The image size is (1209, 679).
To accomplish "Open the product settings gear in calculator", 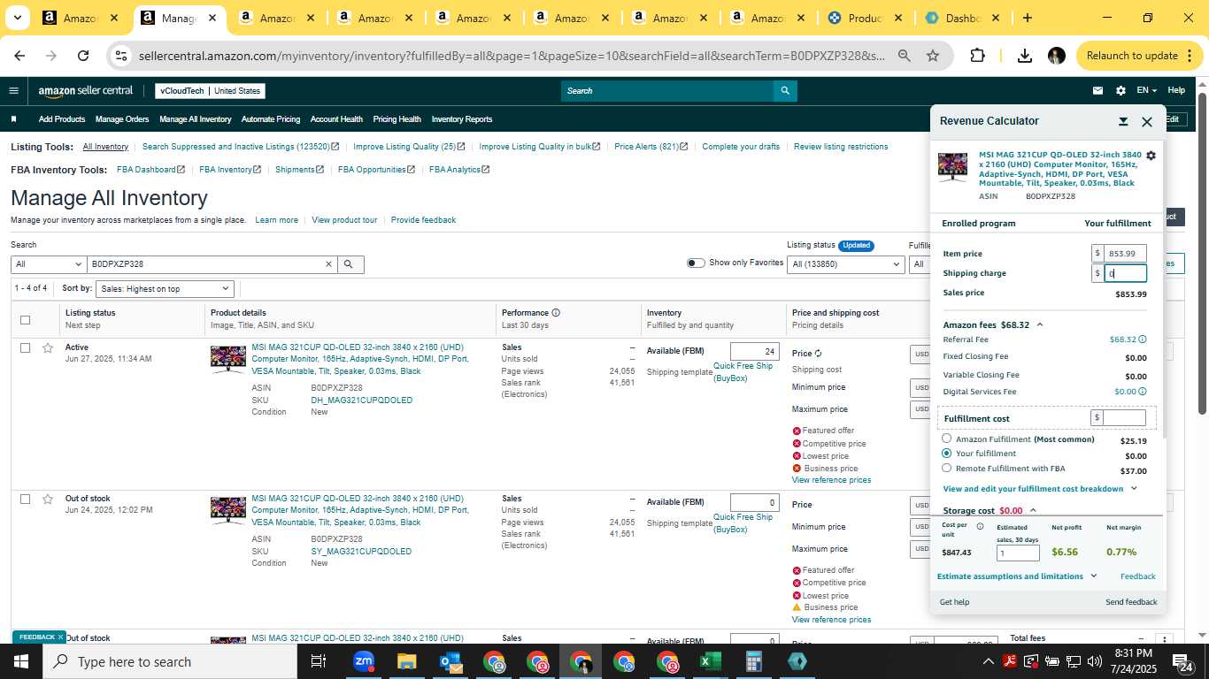I will pos(1151,156).
